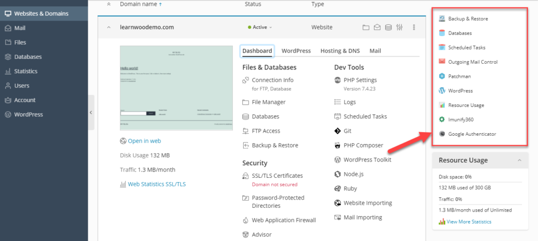Open Password-Protected Directories
Image resolution: width=538 pixels, height=241 pixels.
(278, 202)
